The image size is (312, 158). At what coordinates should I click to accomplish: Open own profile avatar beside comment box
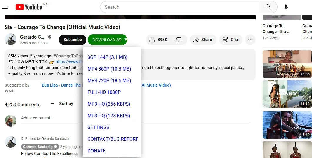[11, 121]
